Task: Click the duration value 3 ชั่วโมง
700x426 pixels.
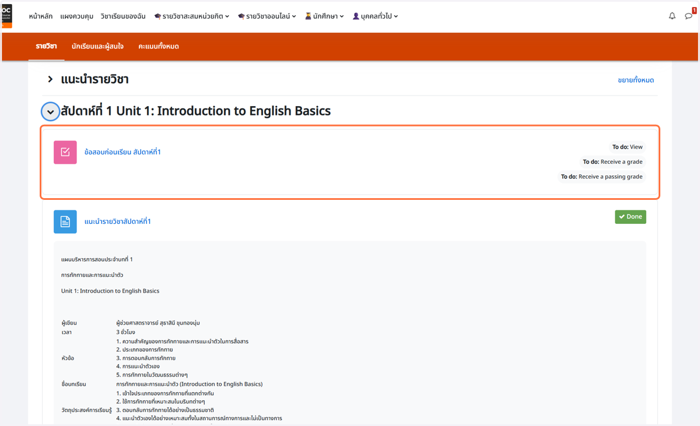Action: 125,332
